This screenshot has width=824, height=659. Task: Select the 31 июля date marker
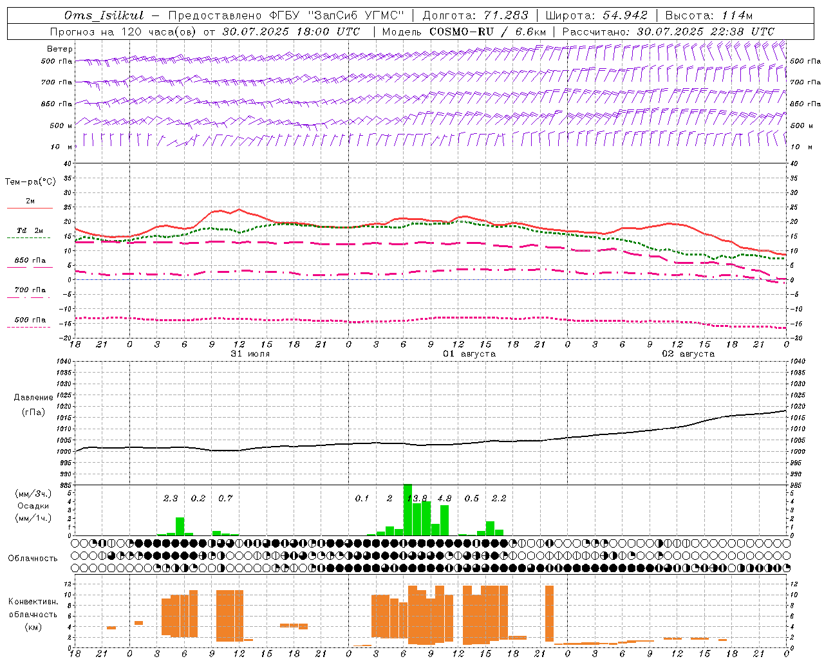(x=250, y=354)
